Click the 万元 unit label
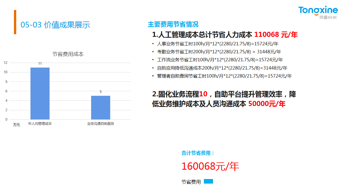 tap(17, 125)
